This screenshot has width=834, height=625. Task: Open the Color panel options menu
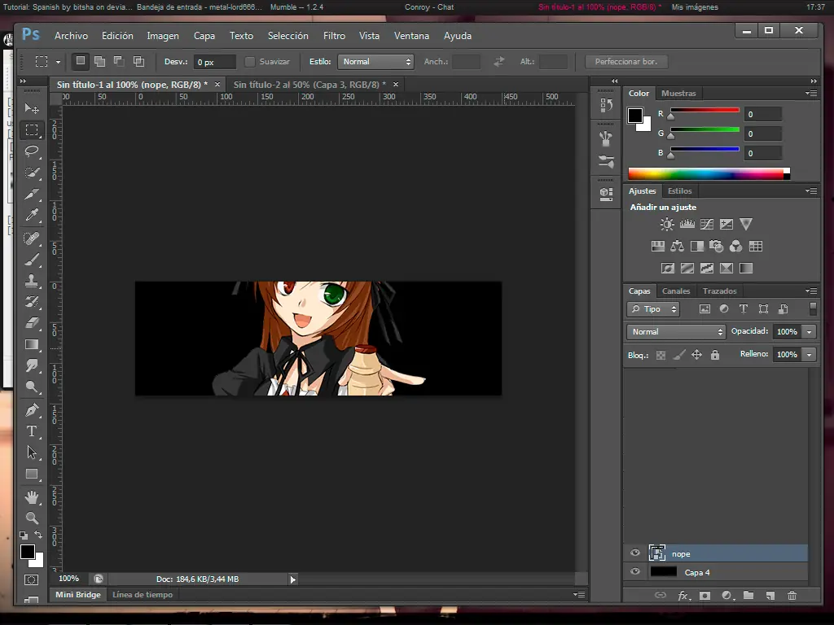click(811, 93)
